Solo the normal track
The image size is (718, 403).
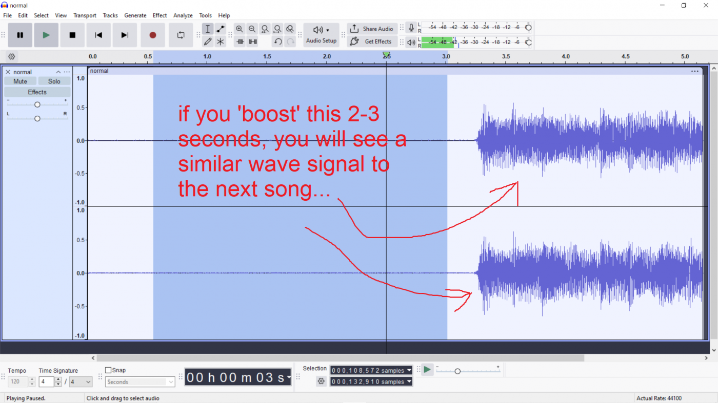click(x=54, y=81)
